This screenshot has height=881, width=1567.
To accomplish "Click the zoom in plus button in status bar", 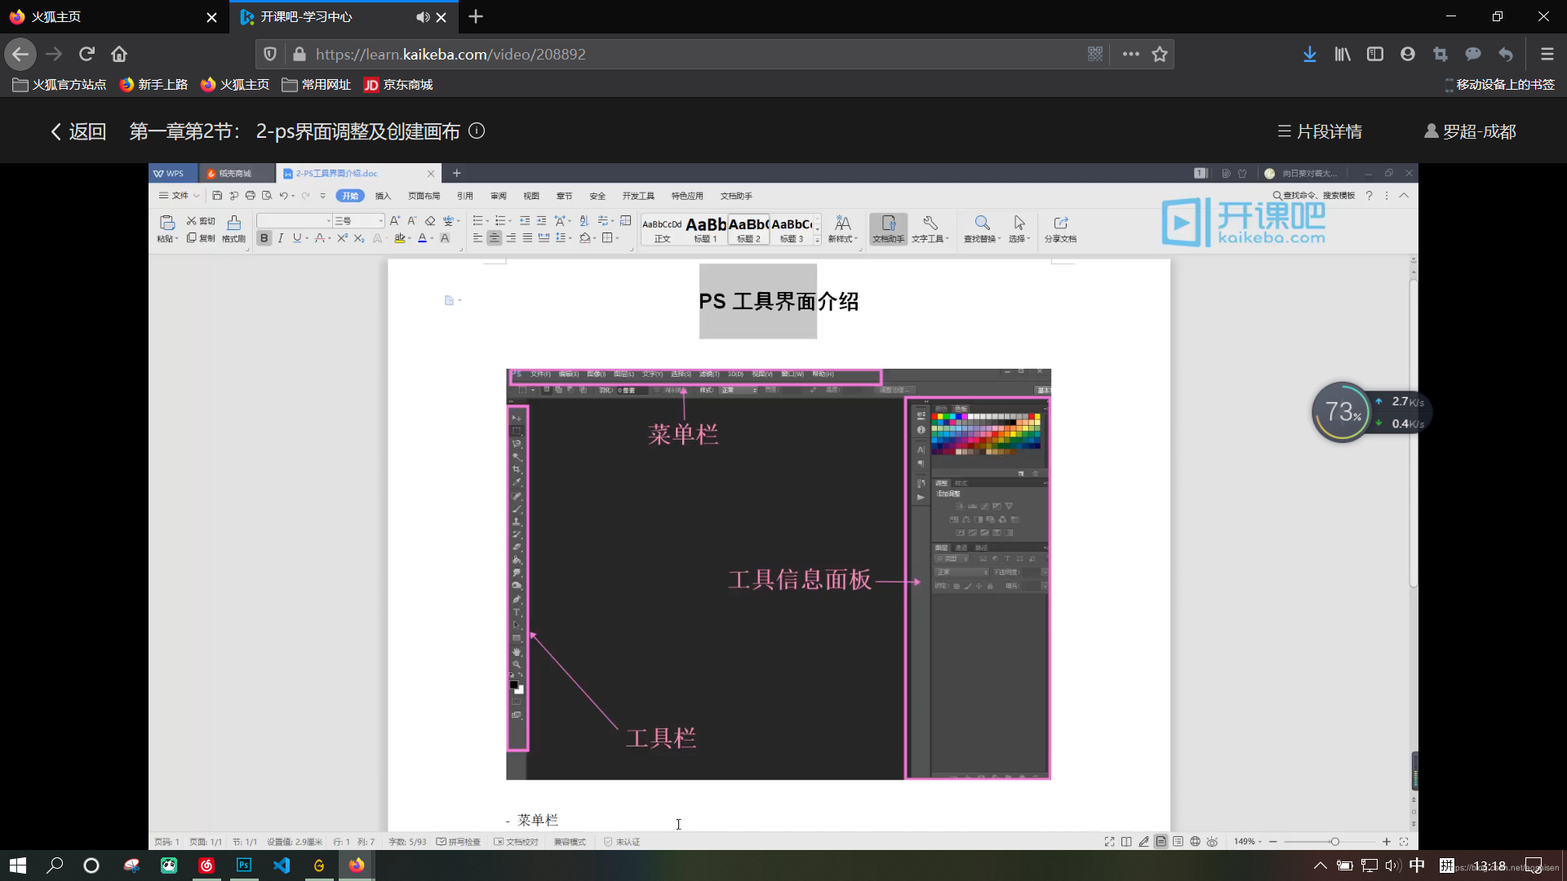I will click(x=1386, y=842).
